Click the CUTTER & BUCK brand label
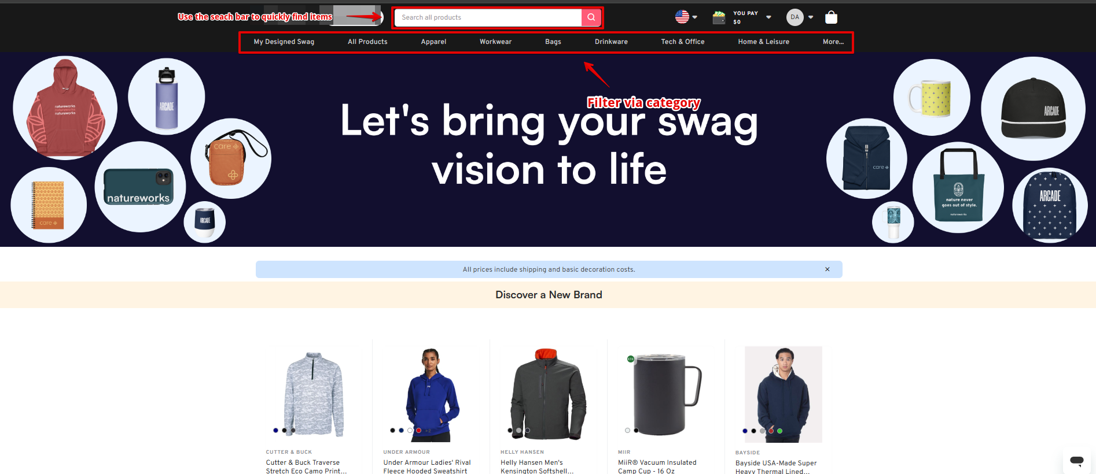Screen dimensions: 1096x474 tap(289, 452)
